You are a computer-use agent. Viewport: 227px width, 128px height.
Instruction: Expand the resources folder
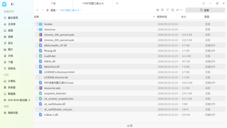[37, 29]
